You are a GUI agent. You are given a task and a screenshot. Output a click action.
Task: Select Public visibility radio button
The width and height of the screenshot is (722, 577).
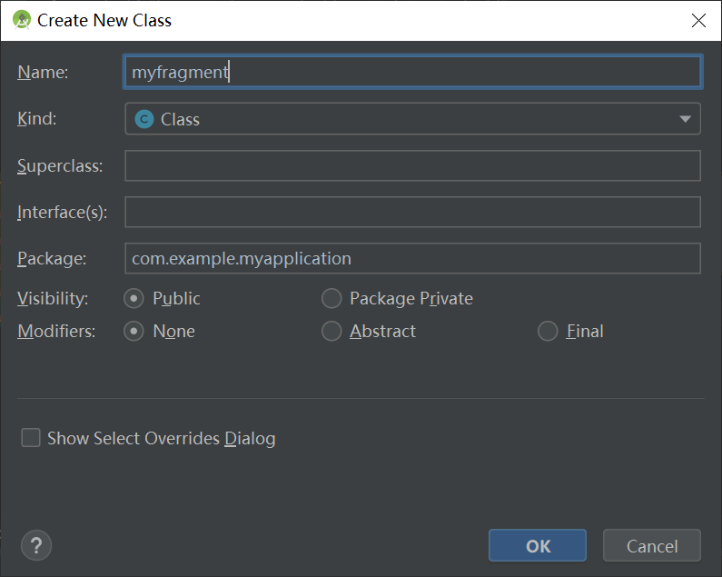point(134,299)
